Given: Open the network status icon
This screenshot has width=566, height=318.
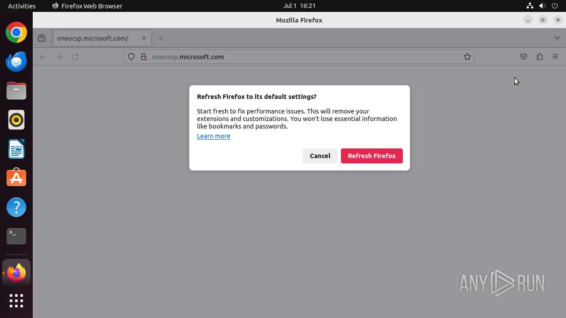Looking at the screenshot, I should pyautogui.click(x=530, y=6).
